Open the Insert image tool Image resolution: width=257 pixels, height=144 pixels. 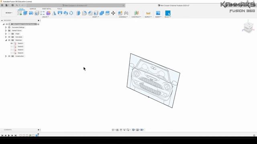(x=158, y=13)
